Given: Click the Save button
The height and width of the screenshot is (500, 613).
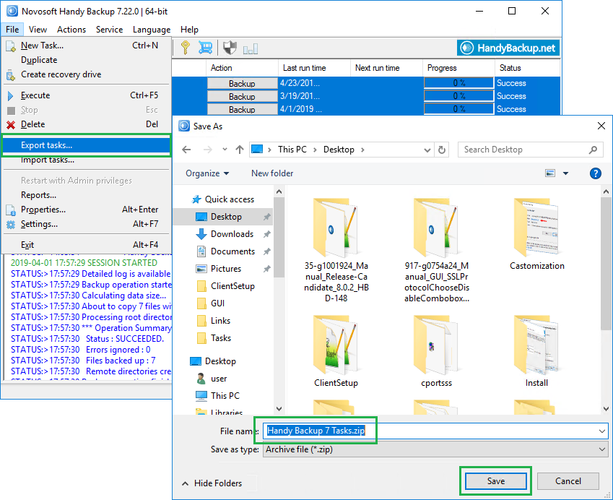Looking at the screenshot, I should point(495,480).
